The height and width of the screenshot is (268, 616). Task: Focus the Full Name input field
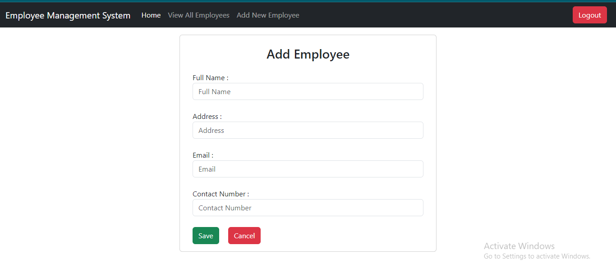(308, 91)
